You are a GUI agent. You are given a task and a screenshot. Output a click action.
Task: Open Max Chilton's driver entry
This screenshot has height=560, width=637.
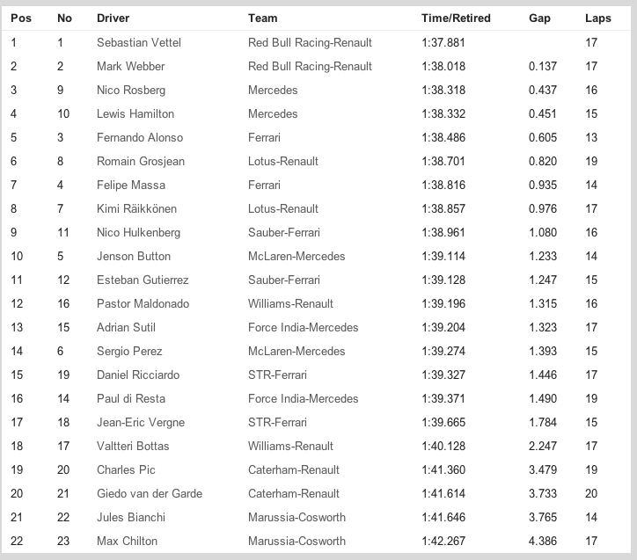pyautogui.click(x=128, y=541)
